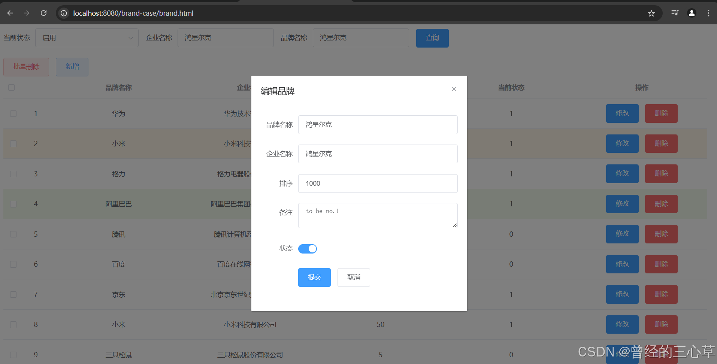Grab the 备注 textarea resize handle
The width and height of the screenshot is (717, 364).
[x=454, y=225]
